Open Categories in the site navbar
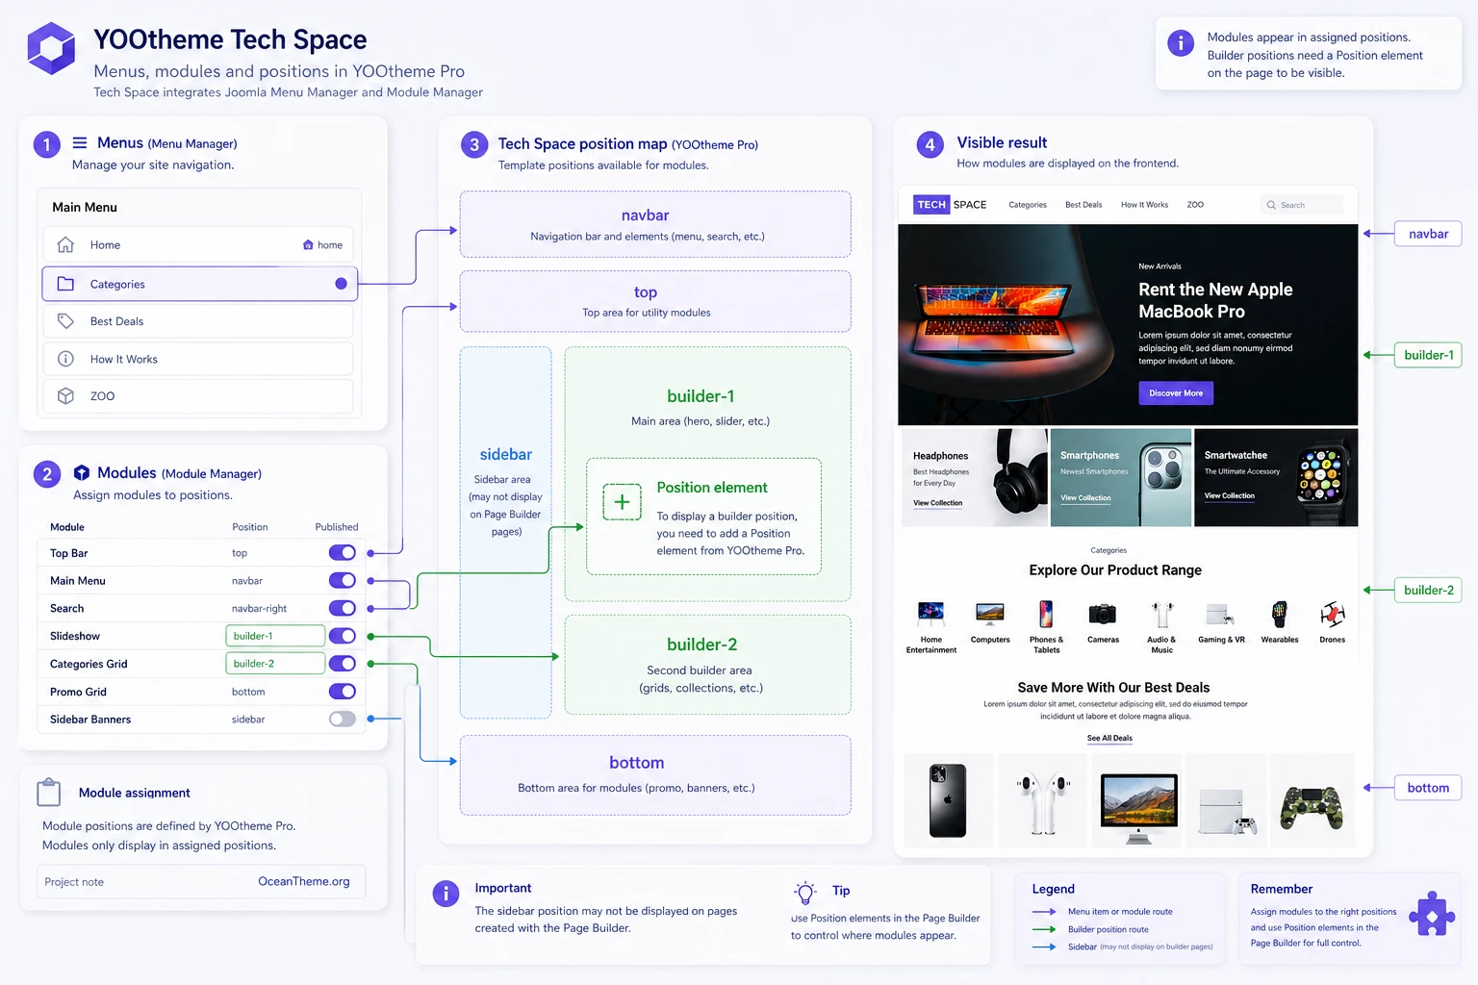The image size is (1478, 985). coord(1028,205)
